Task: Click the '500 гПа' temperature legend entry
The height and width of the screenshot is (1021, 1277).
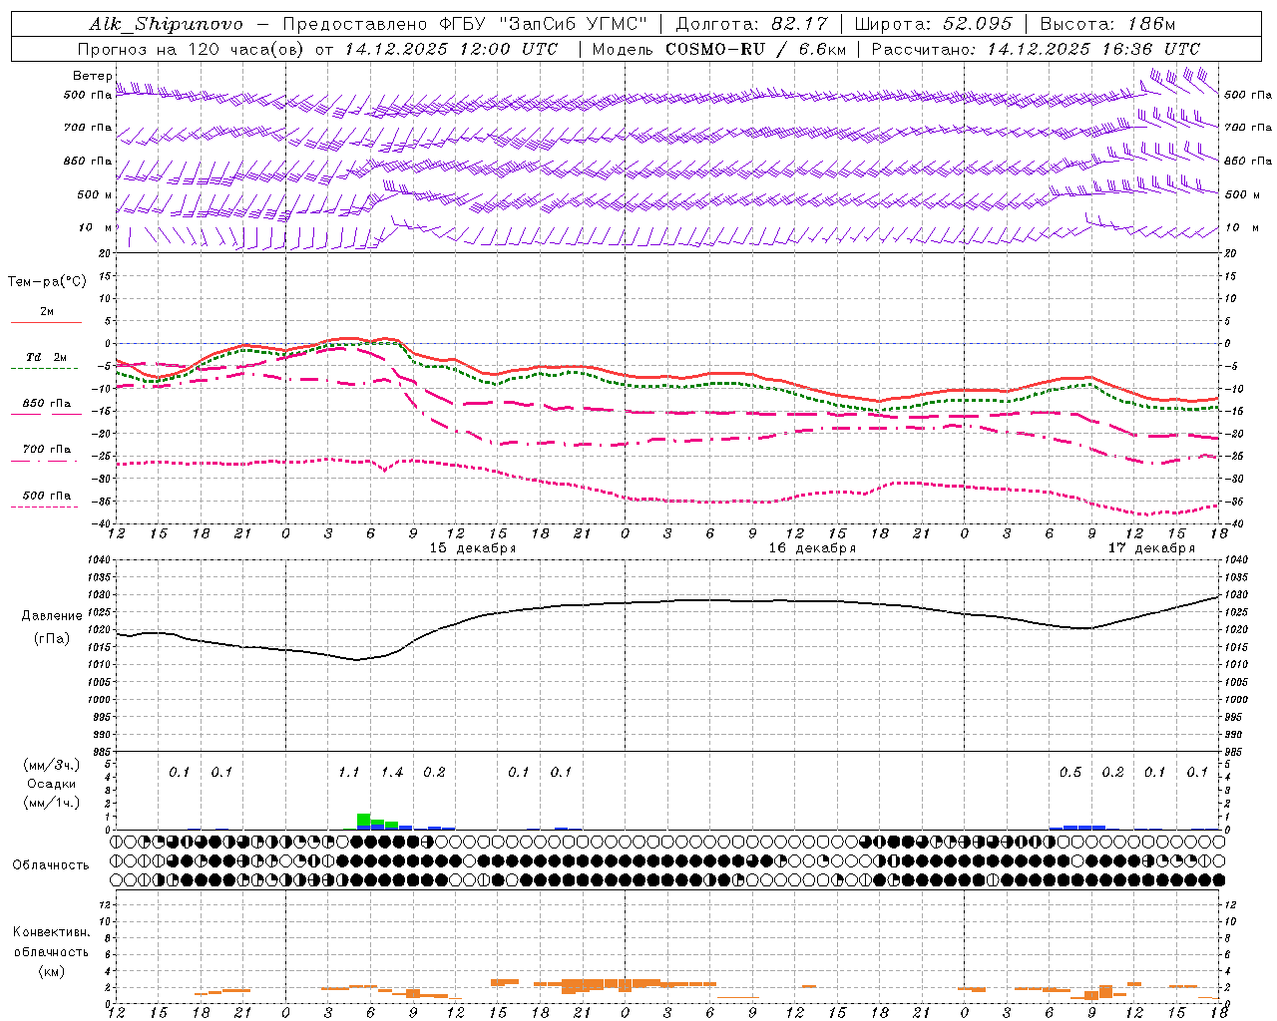Action: click(47, 496)
